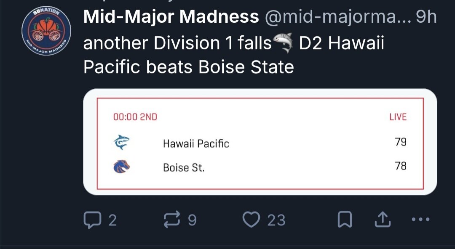Click the Boise St. bronco logo
This screenshot has width=455, height=249.
[121, 167]
